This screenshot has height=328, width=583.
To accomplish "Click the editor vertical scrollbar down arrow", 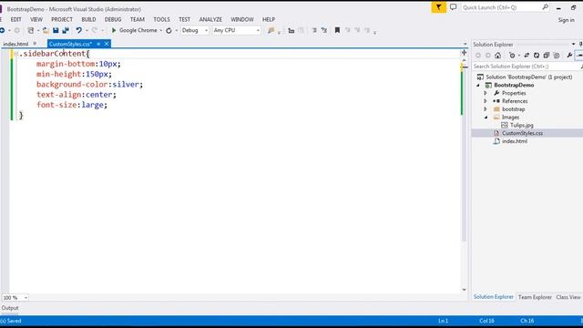I will 464,290.
